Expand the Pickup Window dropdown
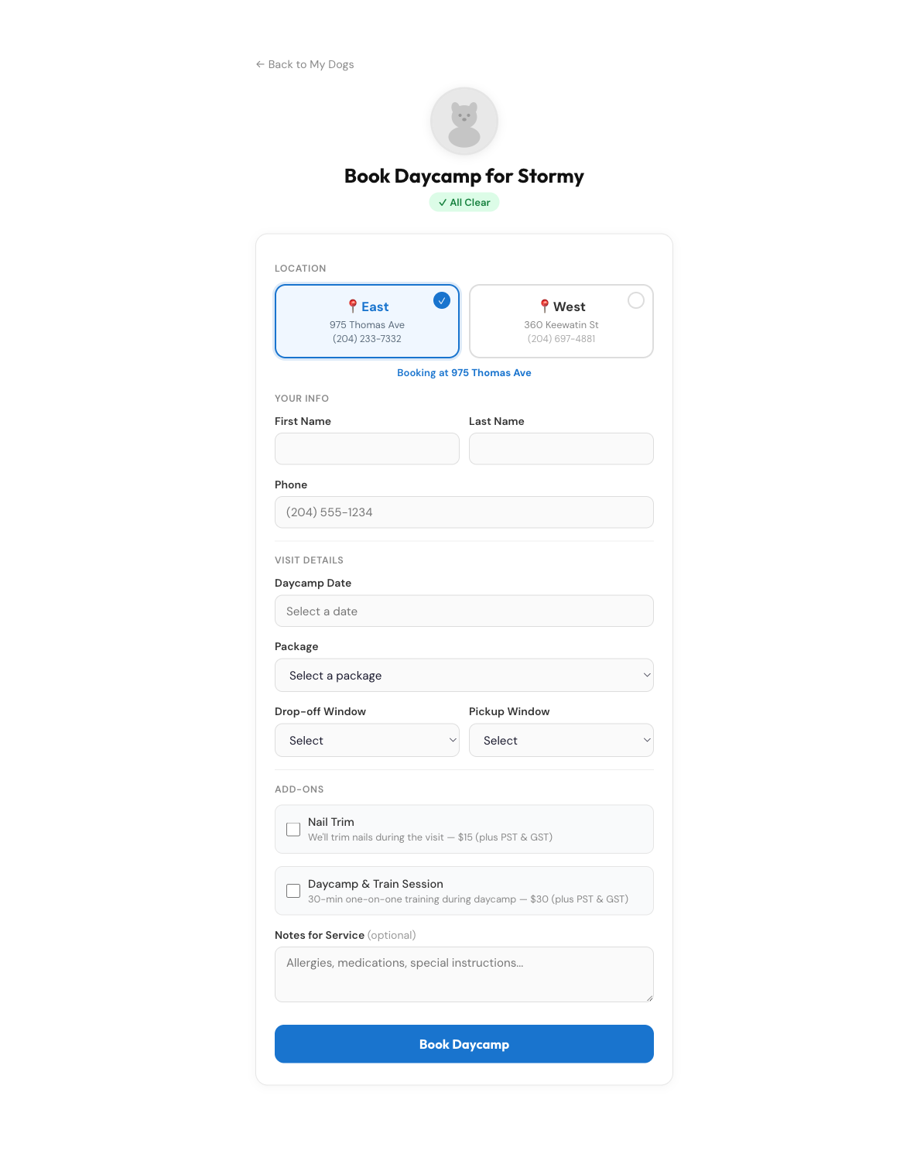Viewport: 917px width, 1154px height. point(561,740)
